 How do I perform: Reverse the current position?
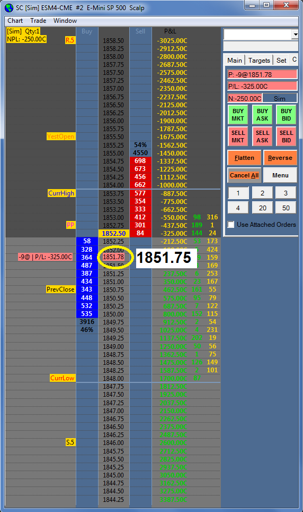click(x=280, y=158)
